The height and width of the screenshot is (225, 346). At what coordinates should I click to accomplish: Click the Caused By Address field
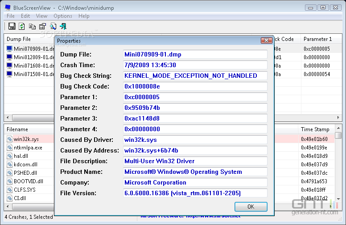click(195, 150)
